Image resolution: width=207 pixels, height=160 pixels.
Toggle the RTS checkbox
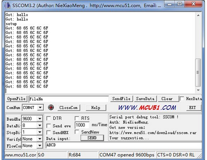point(77,119)
